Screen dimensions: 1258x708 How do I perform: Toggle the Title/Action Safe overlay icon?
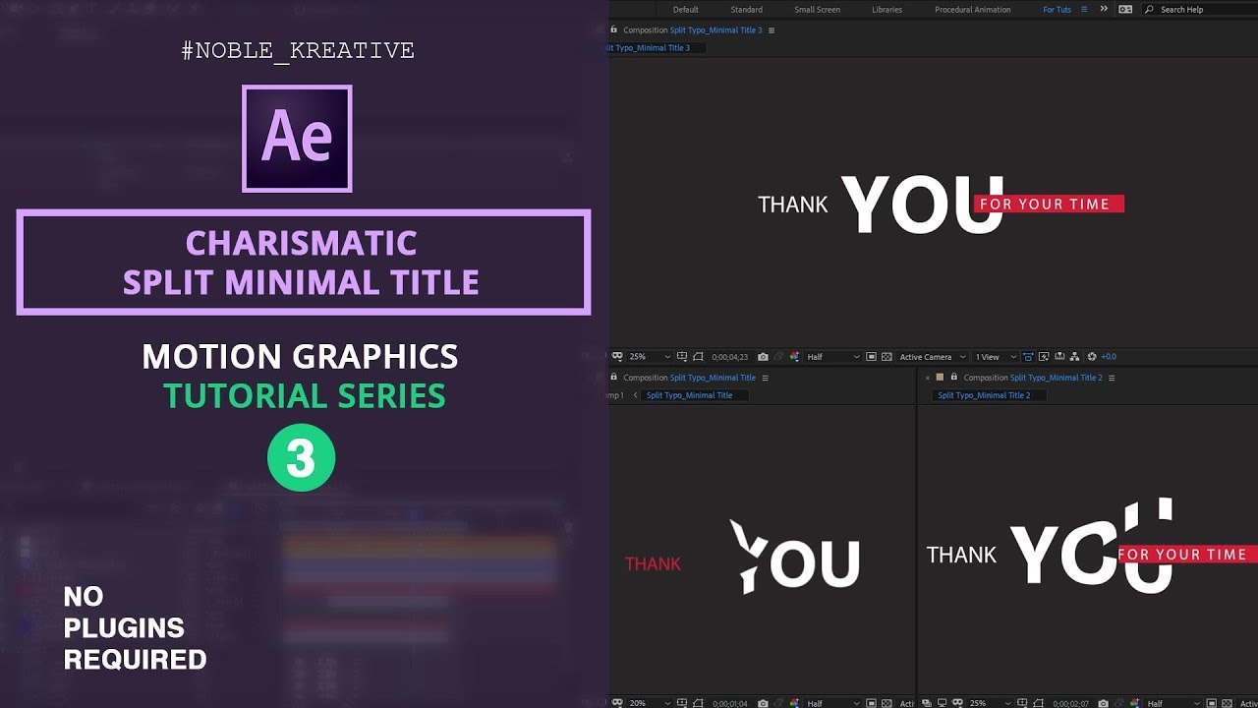click(682, 356)
